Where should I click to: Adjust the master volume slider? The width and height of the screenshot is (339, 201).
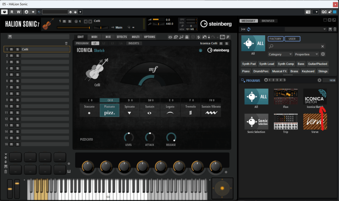[x=159, y=19]
